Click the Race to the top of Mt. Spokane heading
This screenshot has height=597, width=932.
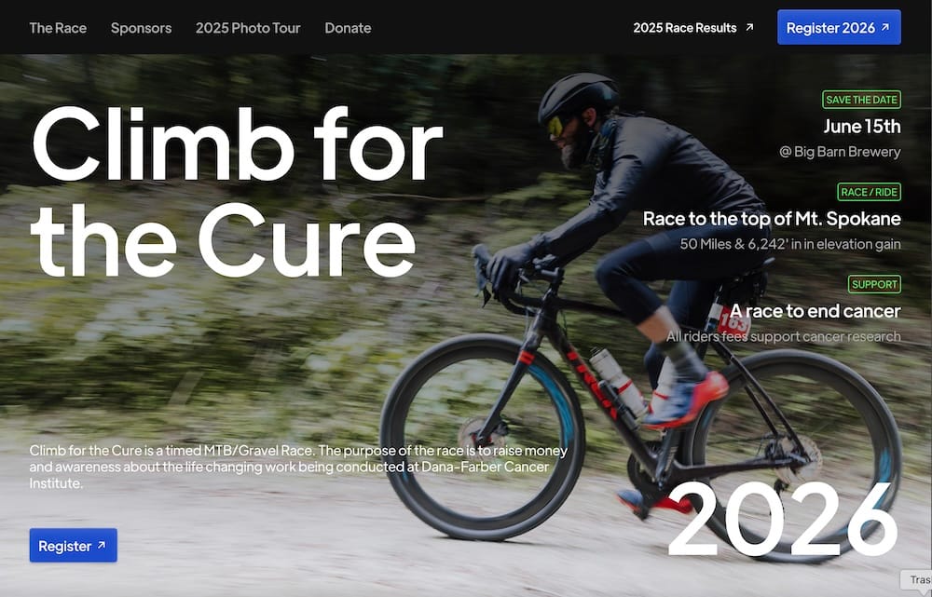(772, 219)
